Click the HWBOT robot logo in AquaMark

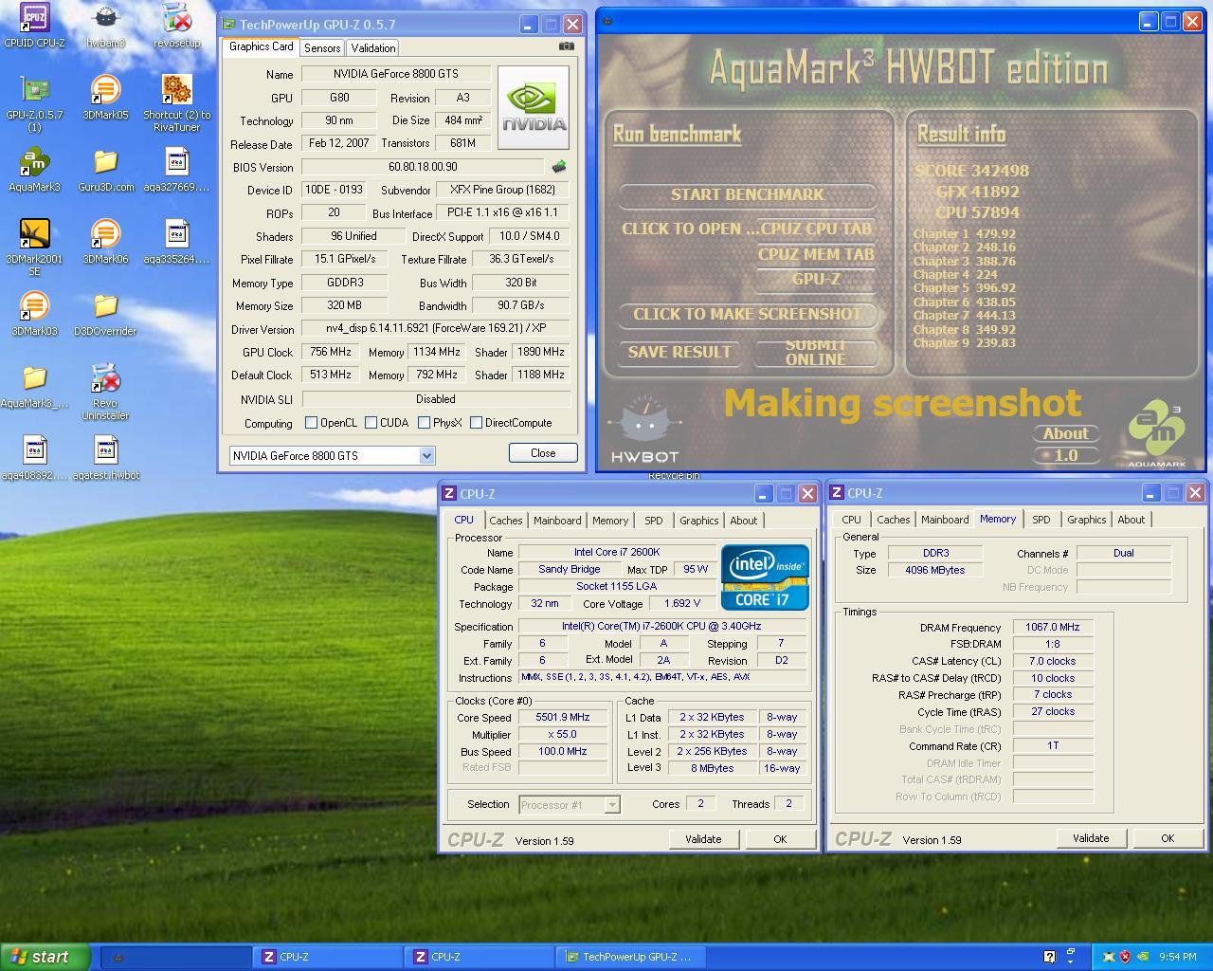click(645, 429)
